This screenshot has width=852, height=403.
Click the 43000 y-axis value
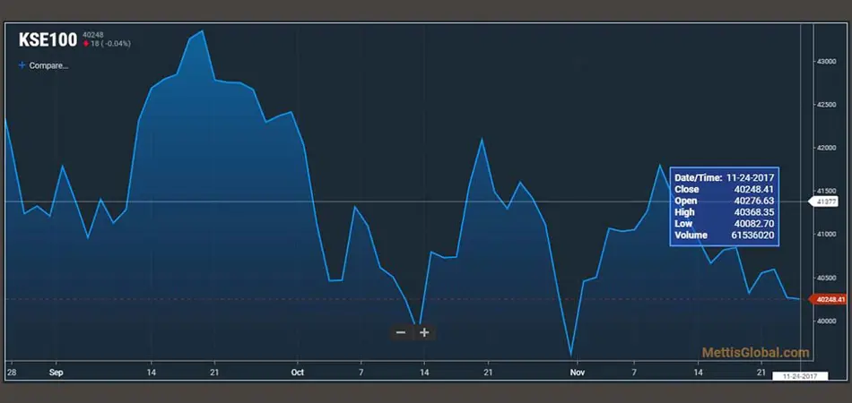pyautogui.click(x=829, y=62)
